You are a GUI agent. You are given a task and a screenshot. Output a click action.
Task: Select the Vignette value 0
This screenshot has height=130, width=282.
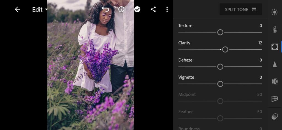tap(261, 78)
